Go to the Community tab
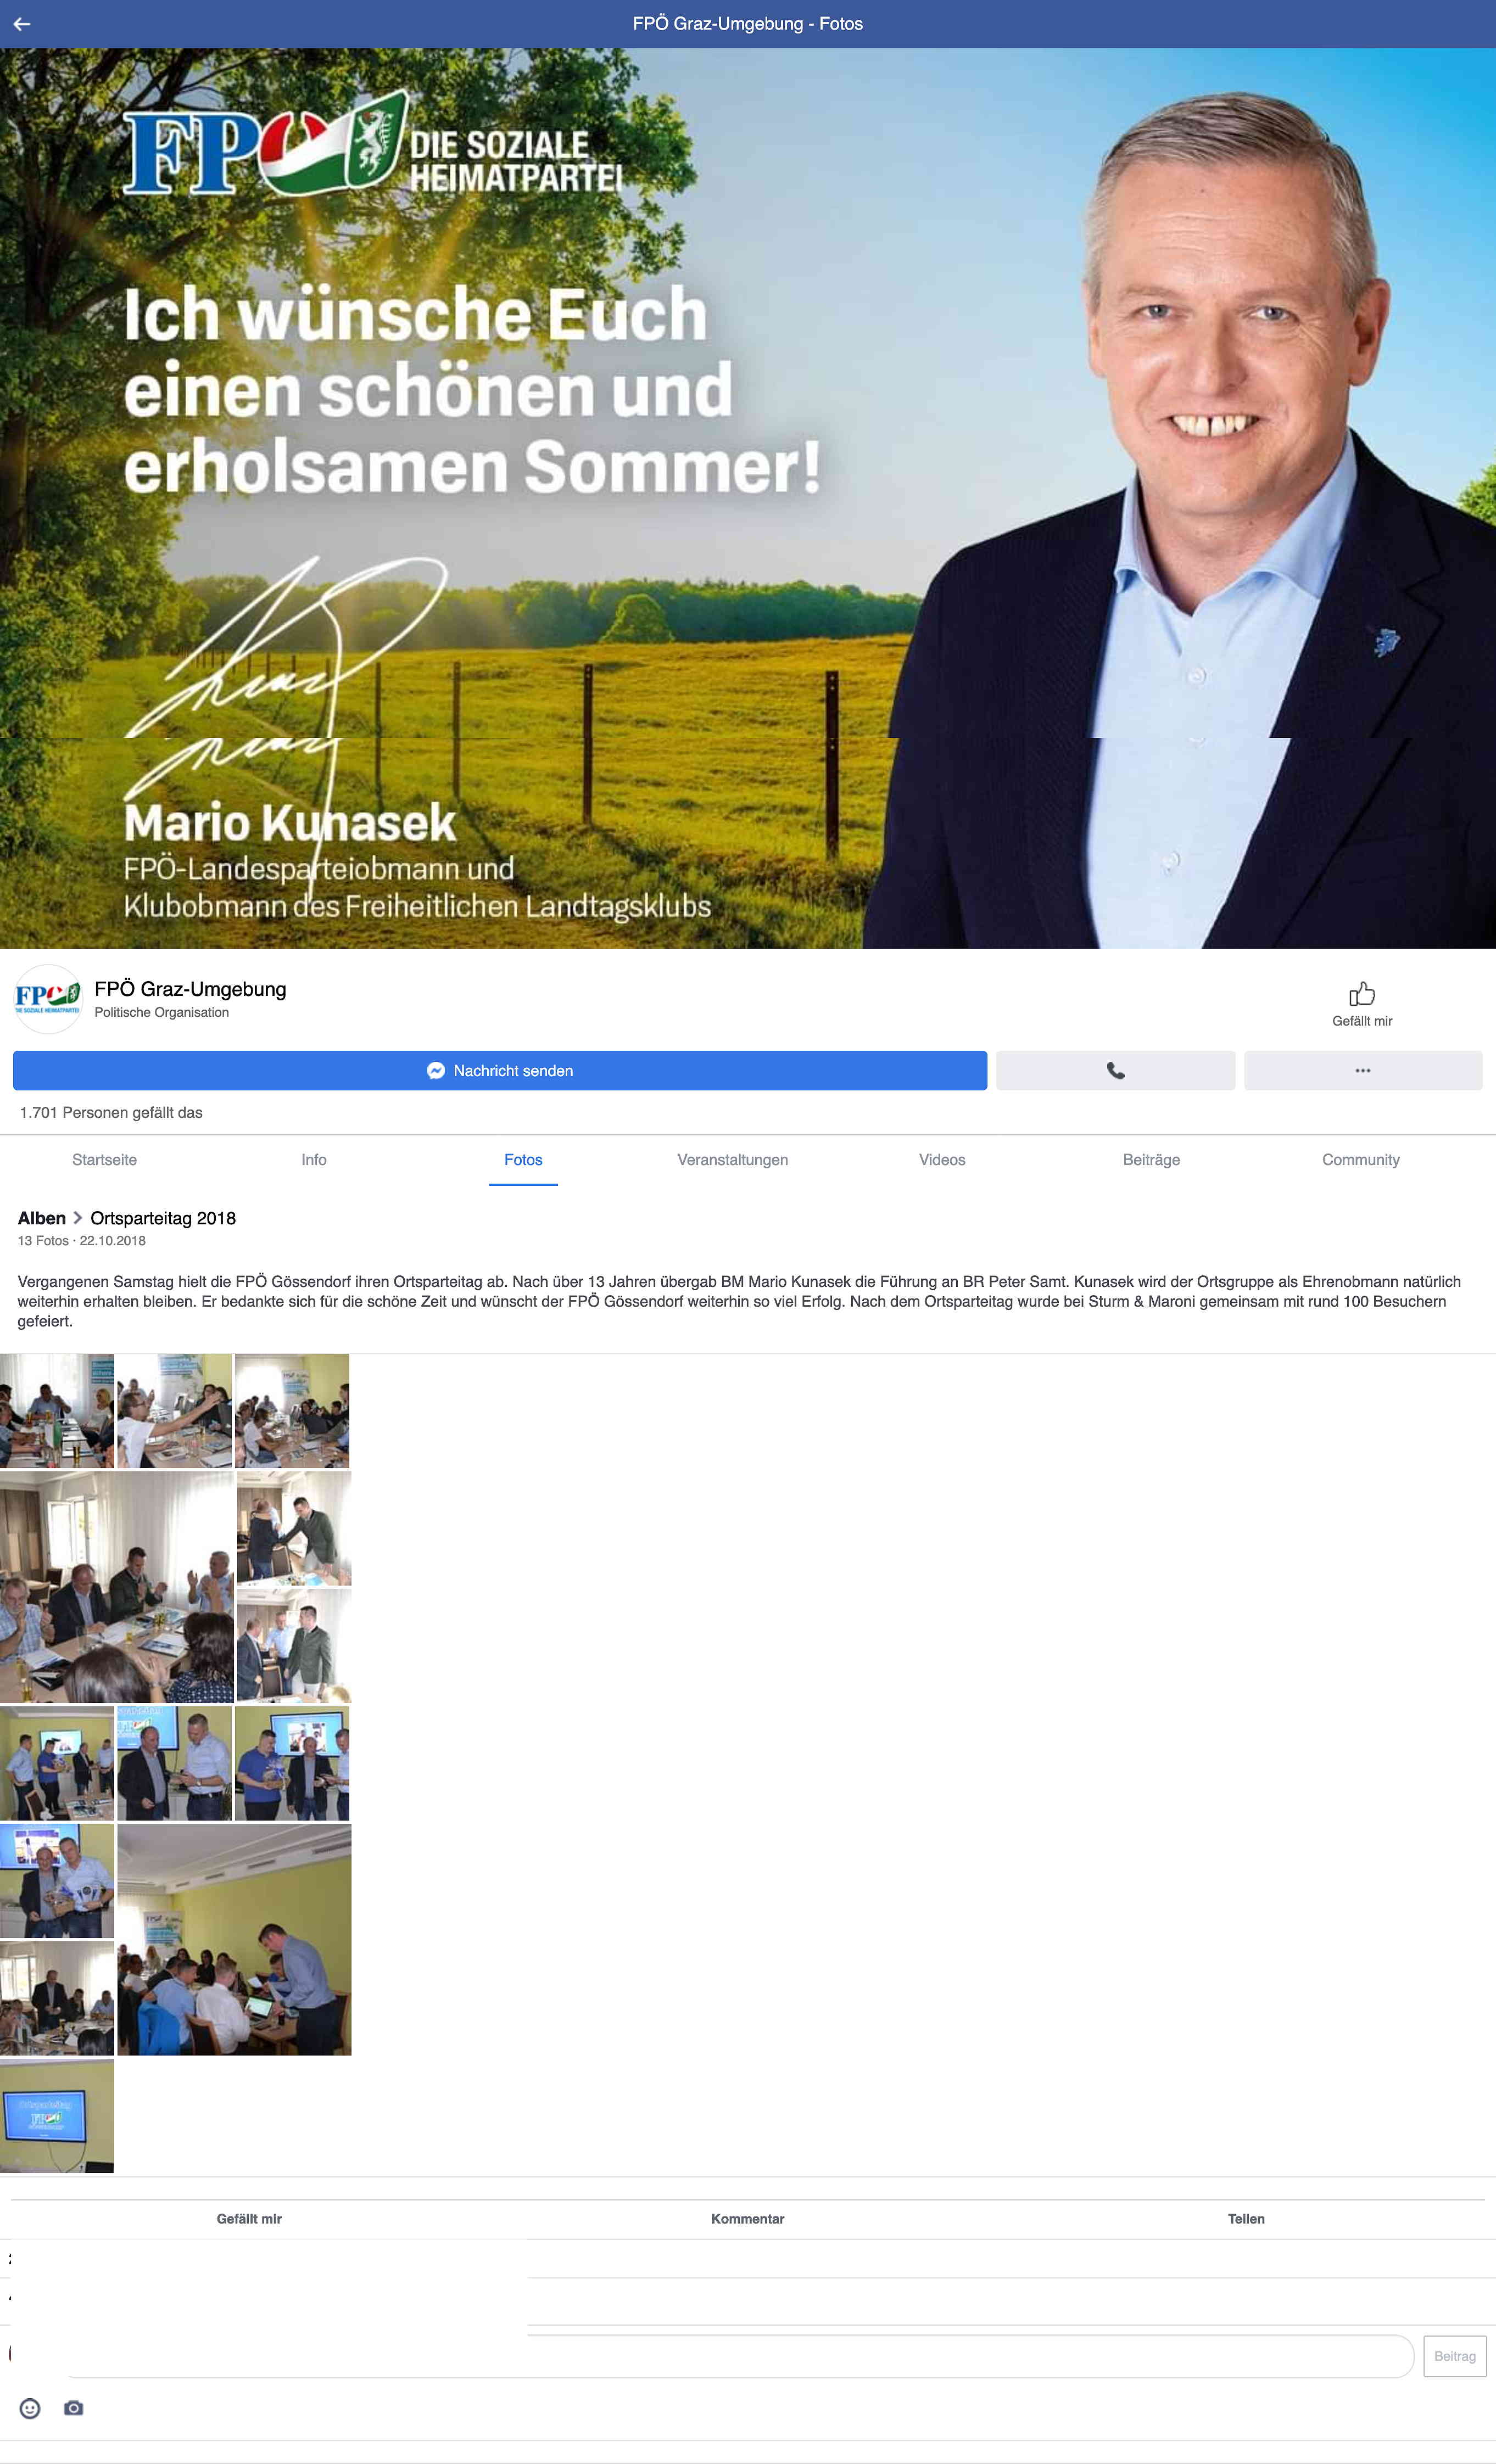The width and height of the screenshot is (1496, 2464). coord(1360,1160)
